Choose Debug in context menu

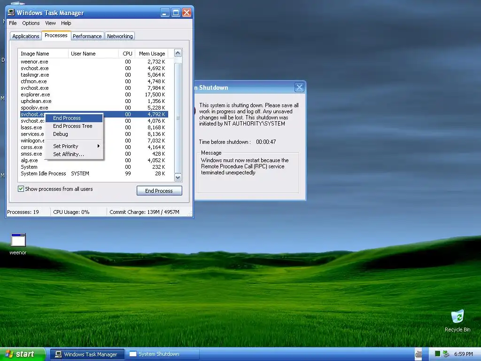[74, 134]
